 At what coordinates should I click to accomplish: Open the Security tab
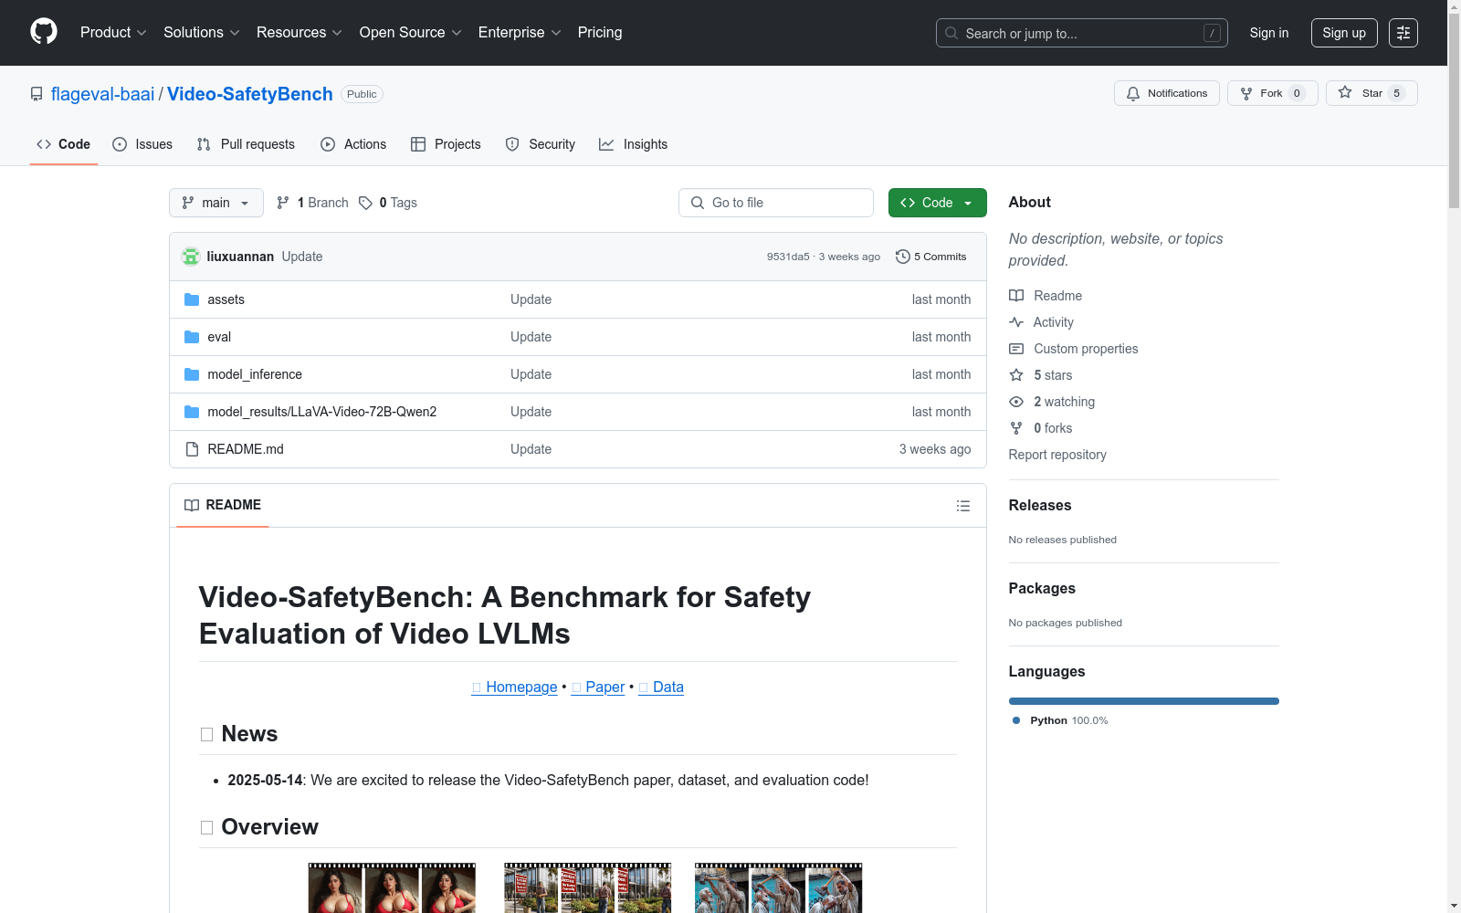(x=541, y=144)
